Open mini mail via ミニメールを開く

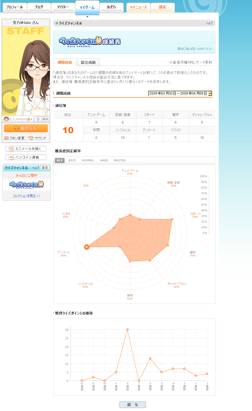coord(26,149)
